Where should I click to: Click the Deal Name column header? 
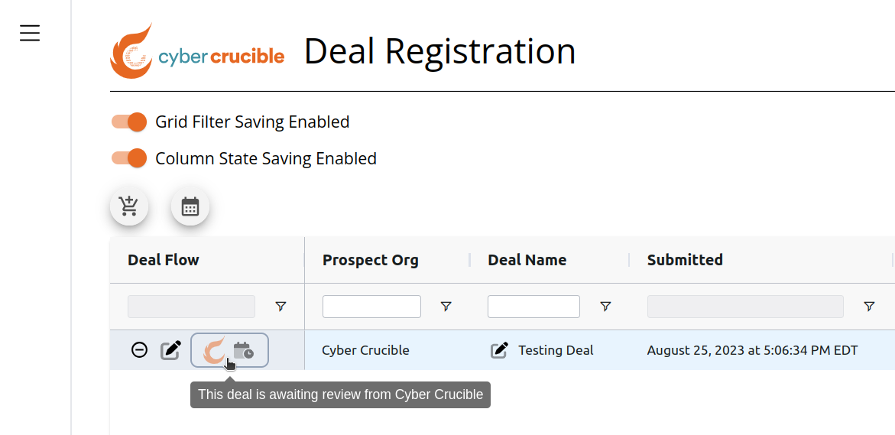point(527,260)
